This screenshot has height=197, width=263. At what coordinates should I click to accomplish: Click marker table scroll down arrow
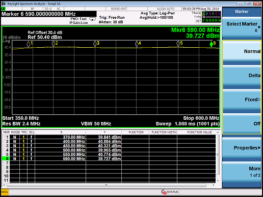218,181
